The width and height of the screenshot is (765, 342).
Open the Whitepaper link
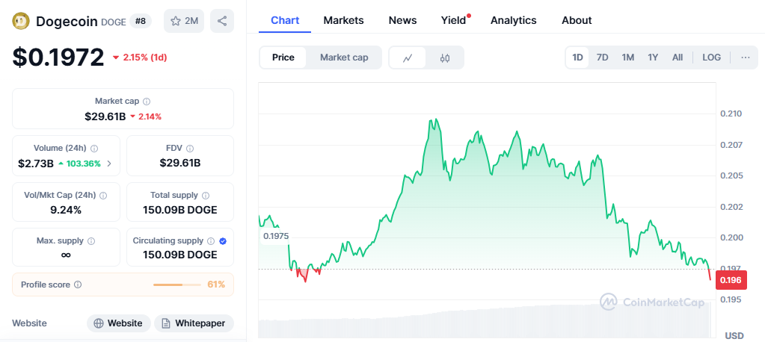[x=194, y=323]
